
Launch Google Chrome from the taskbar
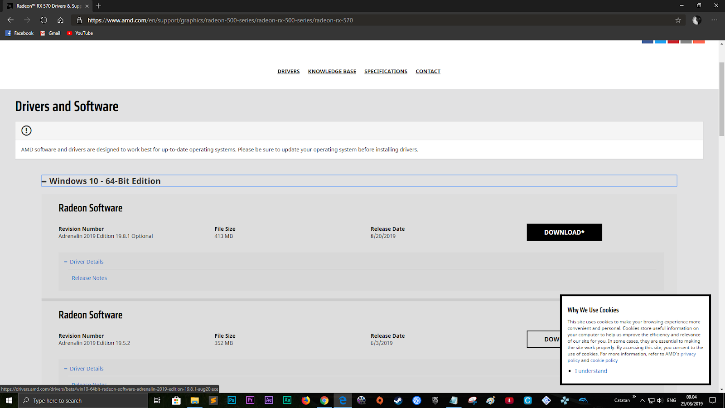tap(324, 400)
